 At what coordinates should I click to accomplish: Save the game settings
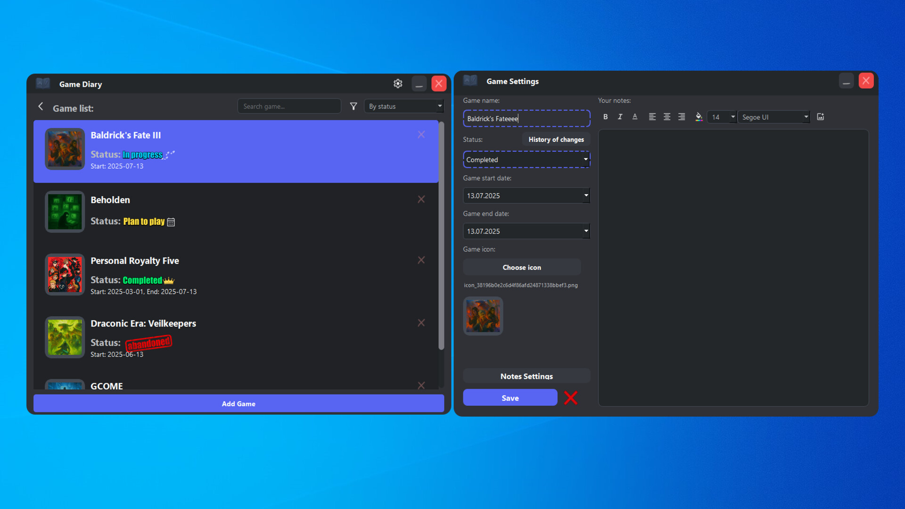510,397
